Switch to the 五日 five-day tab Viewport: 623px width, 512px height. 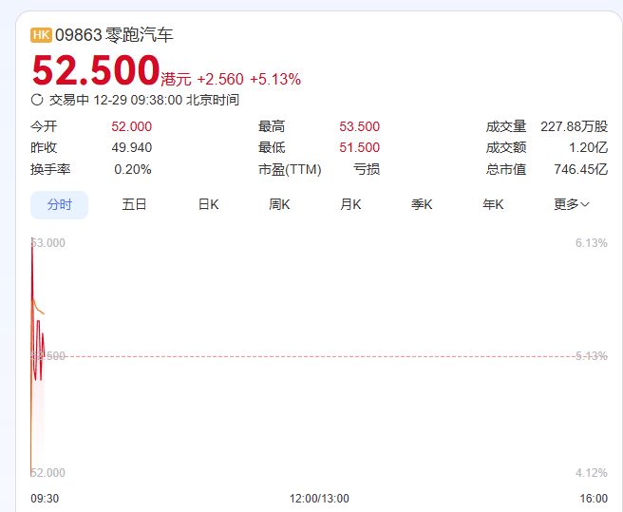click(134, 205)
